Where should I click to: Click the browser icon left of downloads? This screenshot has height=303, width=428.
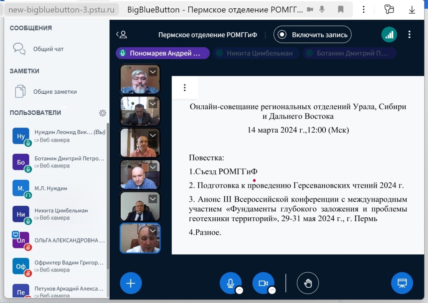[x=389, y=9]
